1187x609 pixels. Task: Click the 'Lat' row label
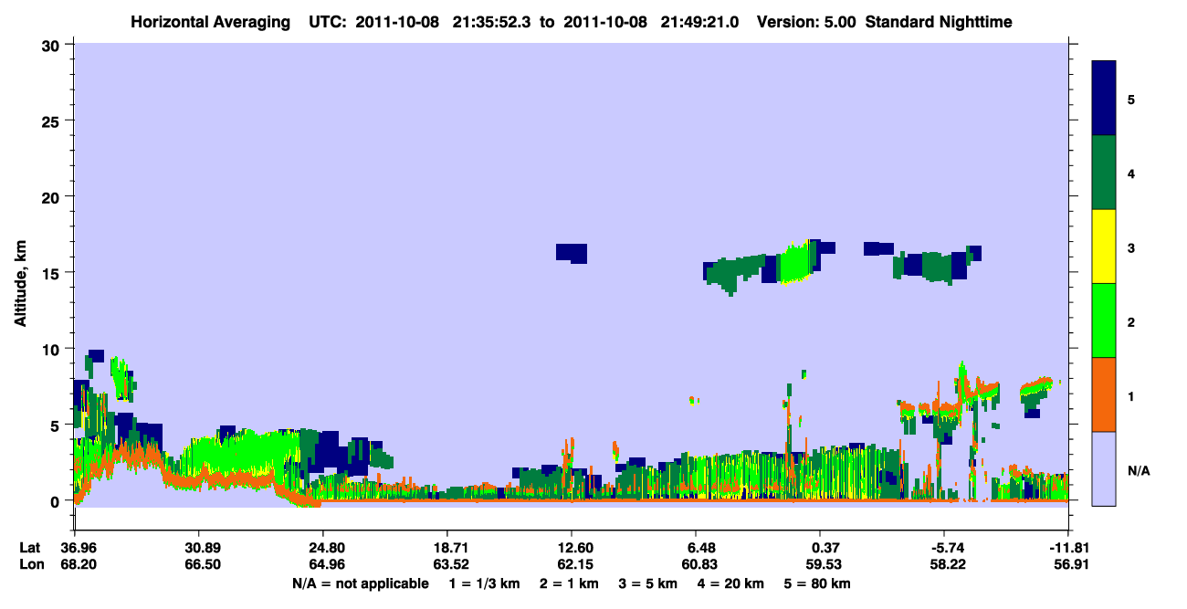pos(29,548)
